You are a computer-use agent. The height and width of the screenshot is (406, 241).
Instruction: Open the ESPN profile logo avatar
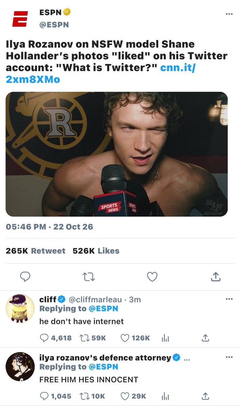[x=20, y=19]
